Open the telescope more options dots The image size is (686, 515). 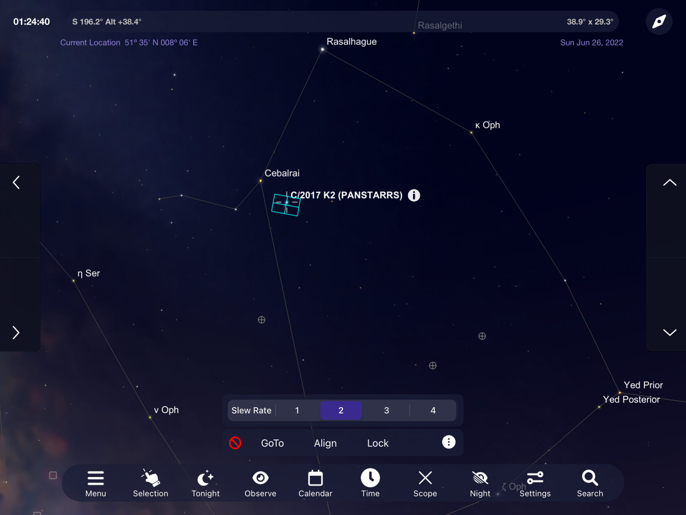point(448,442)
